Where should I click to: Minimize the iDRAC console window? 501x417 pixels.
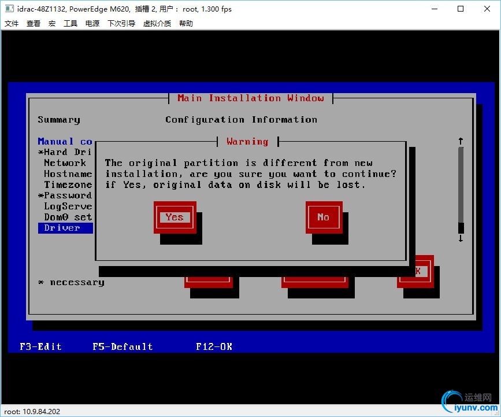point(435,9)
